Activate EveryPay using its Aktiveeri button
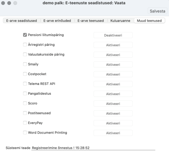Screen dimensions: 169x153 (x=113, y=123)
